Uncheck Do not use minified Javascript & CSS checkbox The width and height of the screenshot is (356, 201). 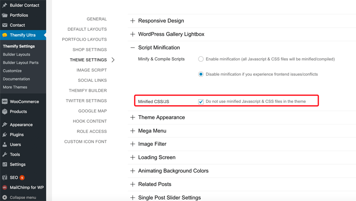click(x=201, y=102)
